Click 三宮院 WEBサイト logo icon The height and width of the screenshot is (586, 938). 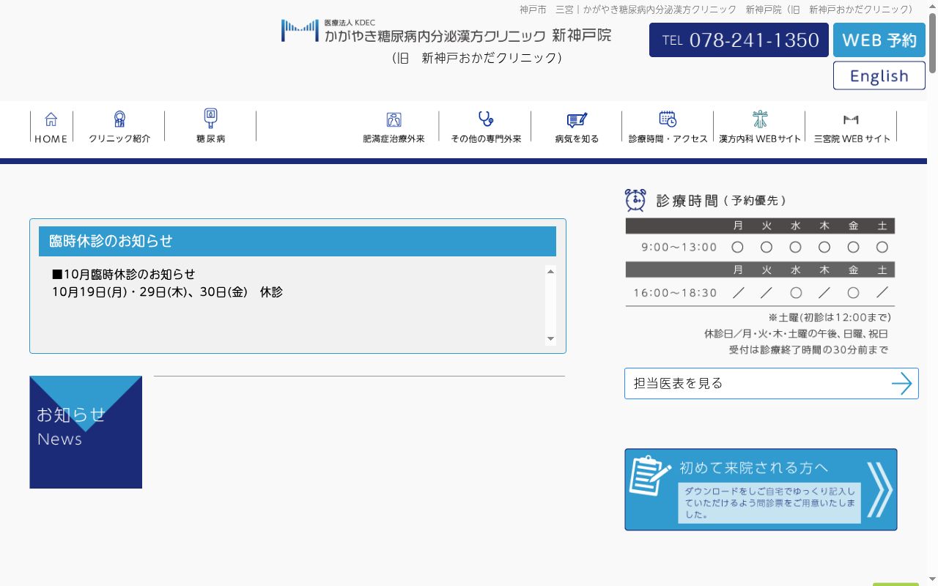coord(851,119)
